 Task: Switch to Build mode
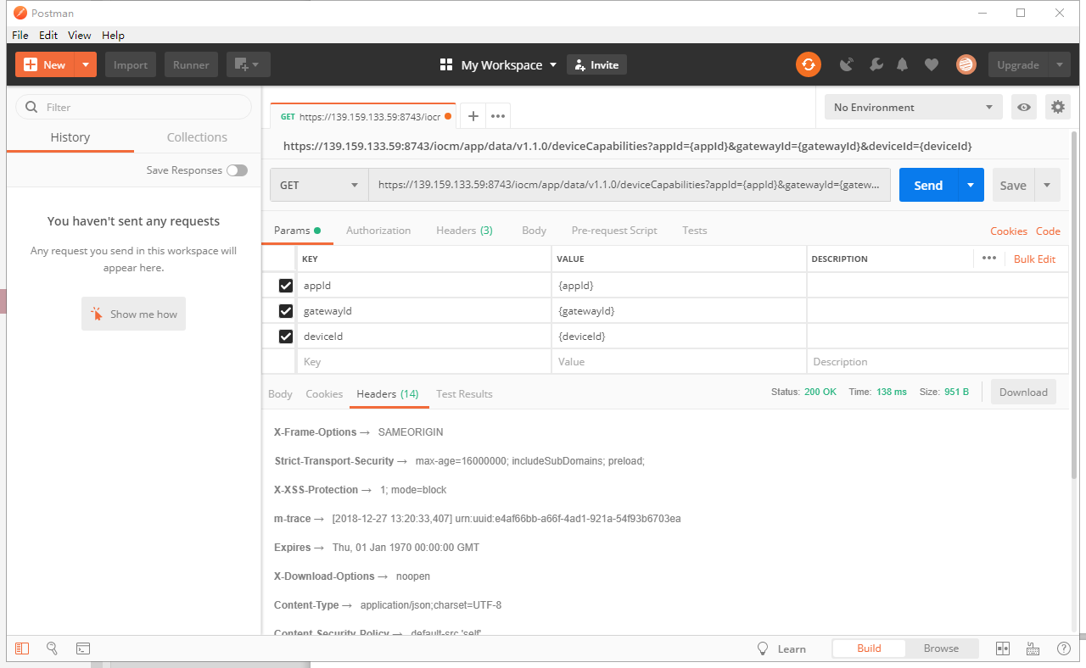pos(869,649)
